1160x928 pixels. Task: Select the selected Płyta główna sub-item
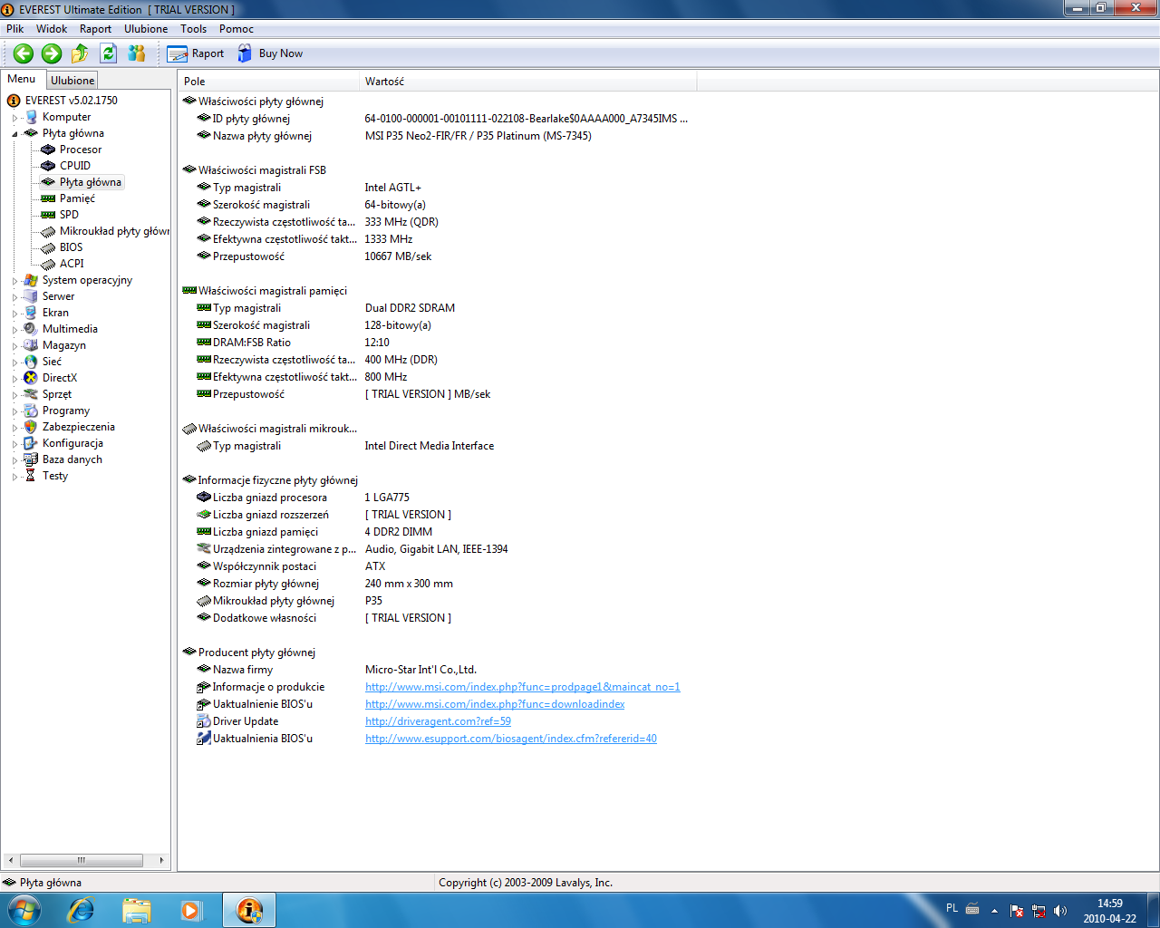tap(91, 182)
